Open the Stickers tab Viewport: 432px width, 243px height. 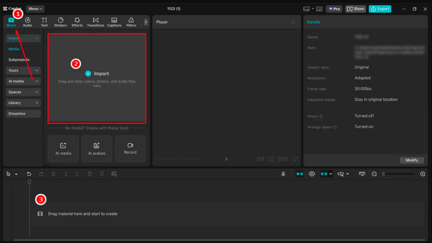(60, 22)
